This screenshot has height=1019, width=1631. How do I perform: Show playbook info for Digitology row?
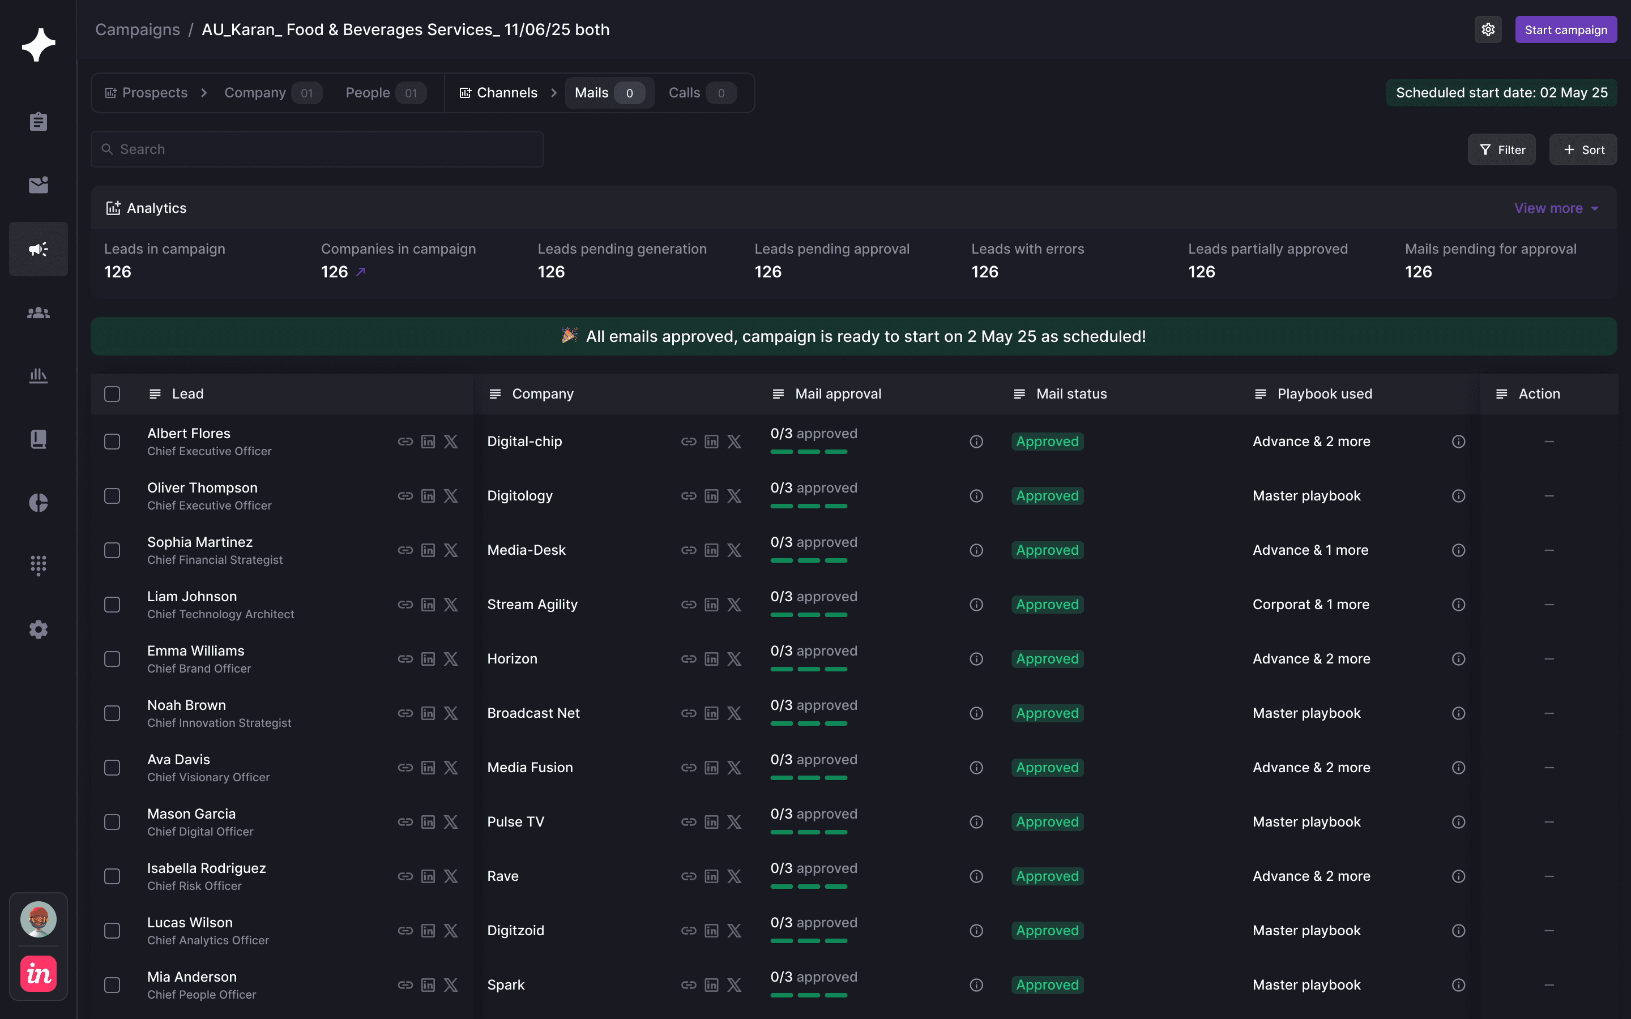tap(1458, 496)
